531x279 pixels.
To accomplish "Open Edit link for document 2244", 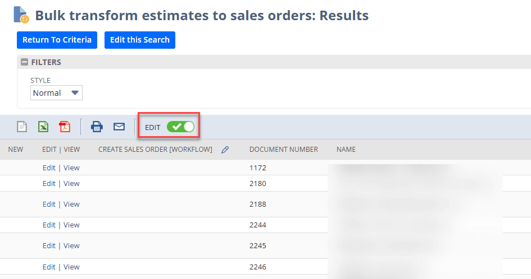I will point(49,225).
